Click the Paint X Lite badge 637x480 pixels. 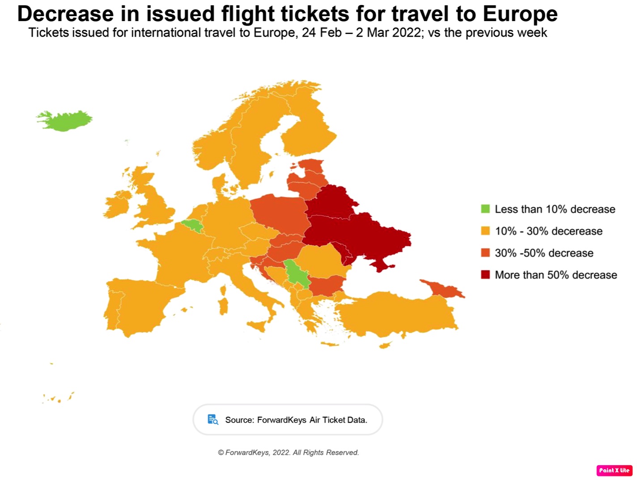point(614,470)
